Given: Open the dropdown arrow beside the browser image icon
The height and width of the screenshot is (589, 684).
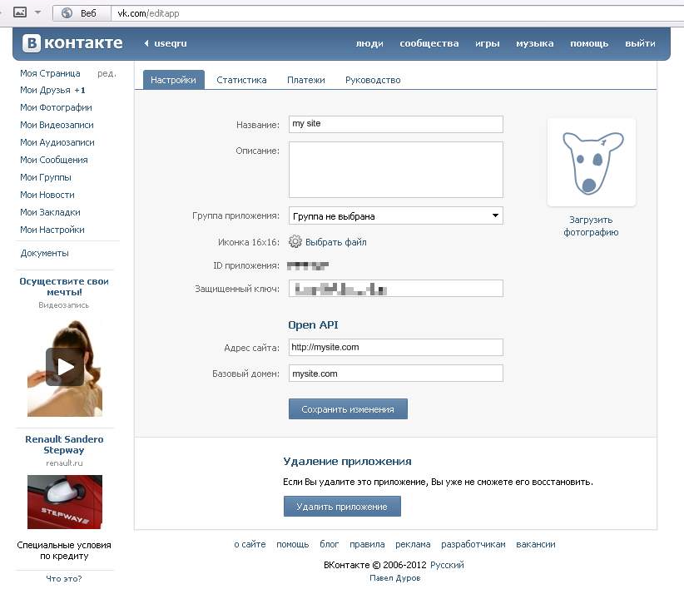Looking at the screenshot, I should 38,12.
